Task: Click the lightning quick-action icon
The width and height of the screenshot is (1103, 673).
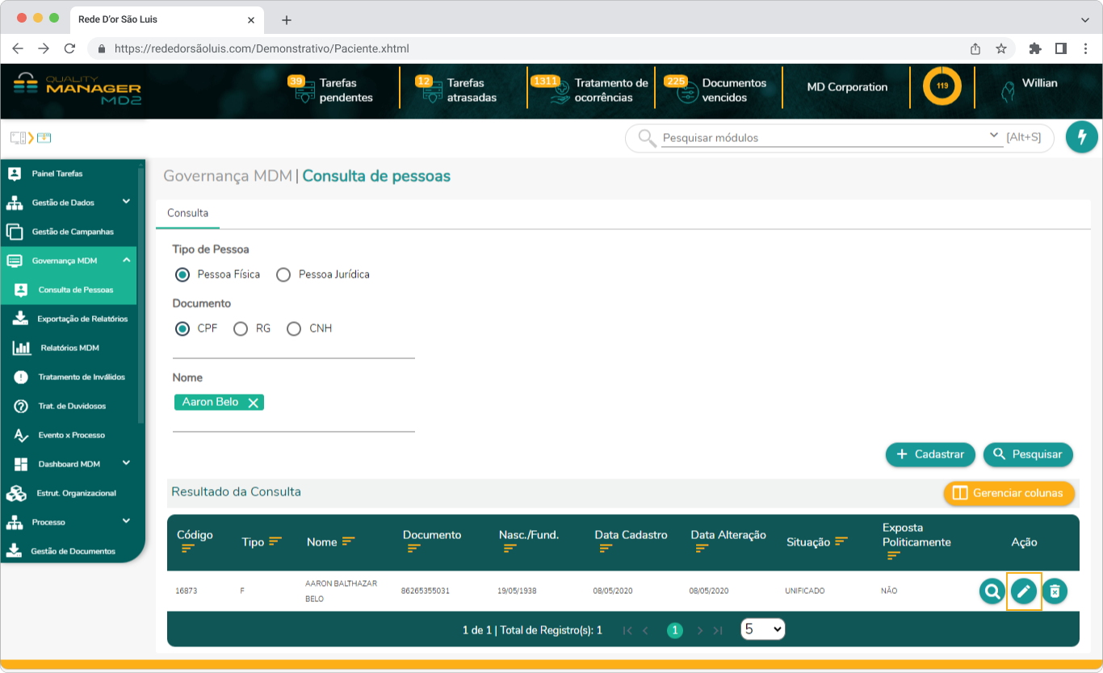Action: [1082, 137]
